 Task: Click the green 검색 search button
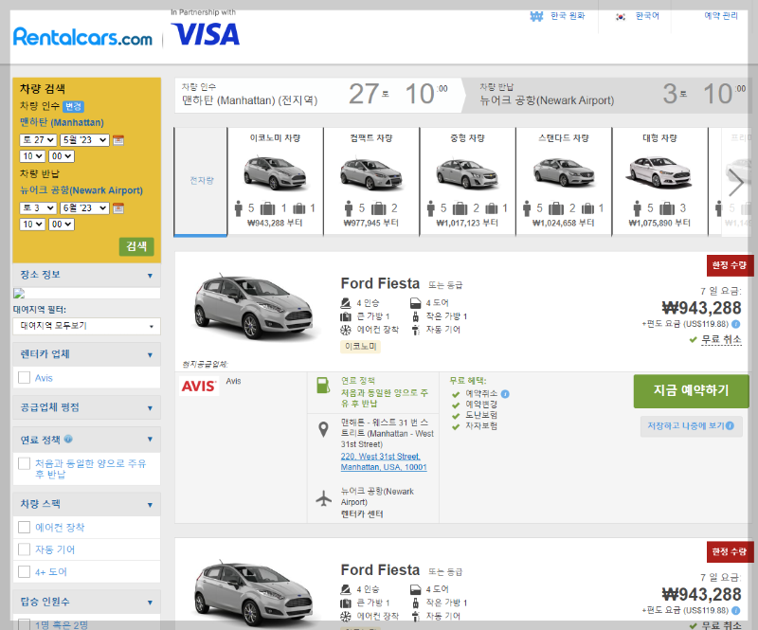(136, 246)
